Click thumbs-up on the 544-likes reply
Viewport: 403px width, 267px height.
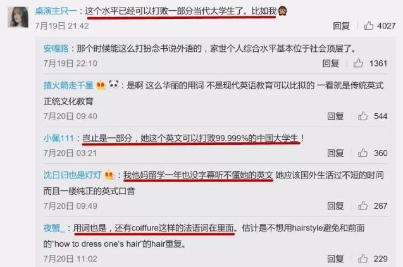(363, 116)
